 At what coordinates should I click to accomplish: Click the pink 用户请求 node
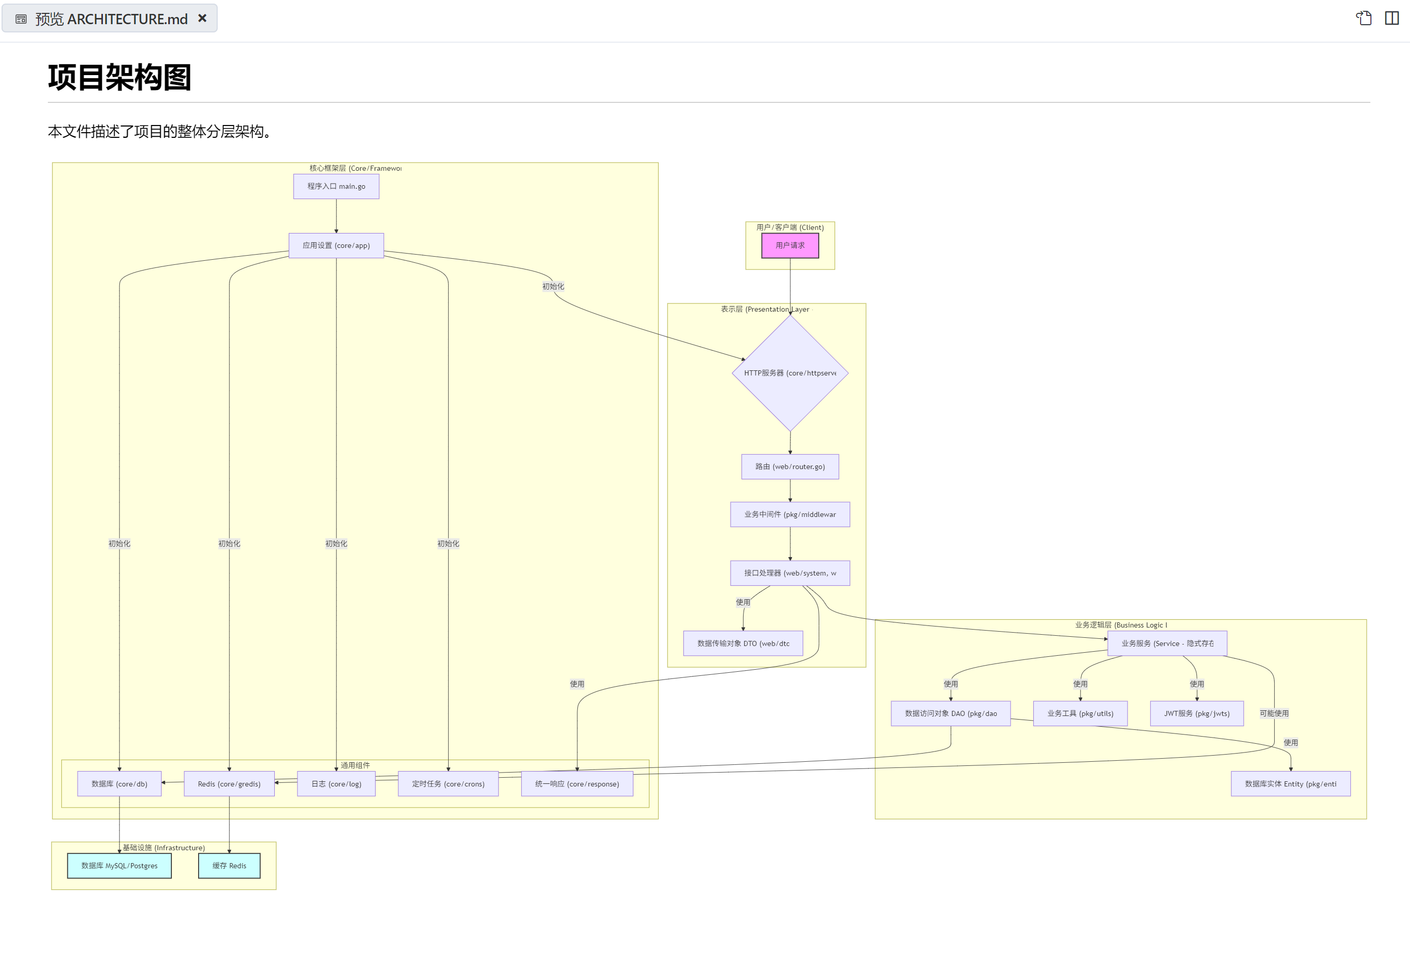click(x=790, y=245)
